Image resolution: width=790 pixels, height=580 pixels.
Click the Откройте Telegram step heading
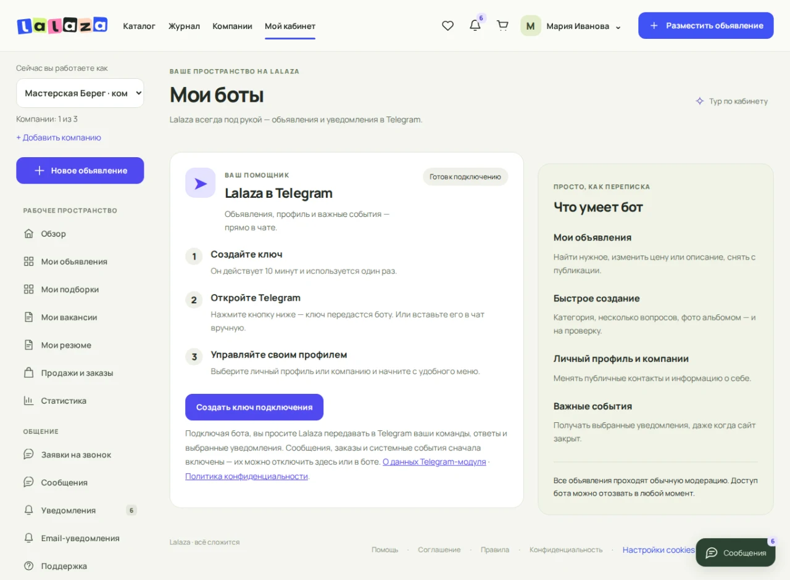click(x=256, y=298)
